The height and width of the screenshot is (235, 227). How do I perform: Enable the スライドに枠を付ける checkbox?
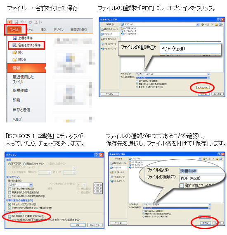point(10,189)
